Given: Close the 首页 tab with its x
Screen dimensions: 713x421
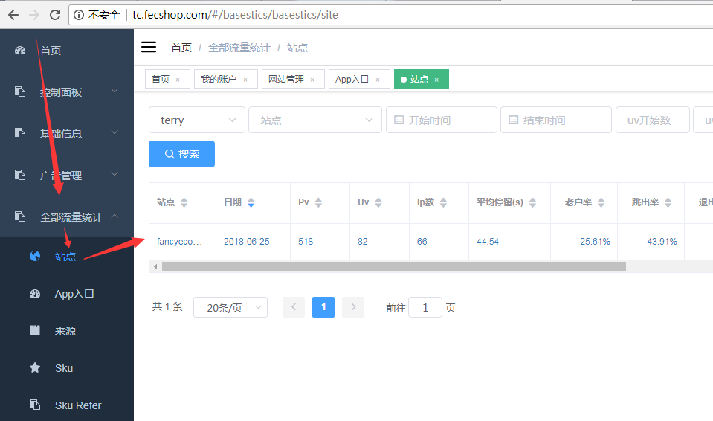Looking at the screenshot, I should pyautogui.click(x=178, y=80).
